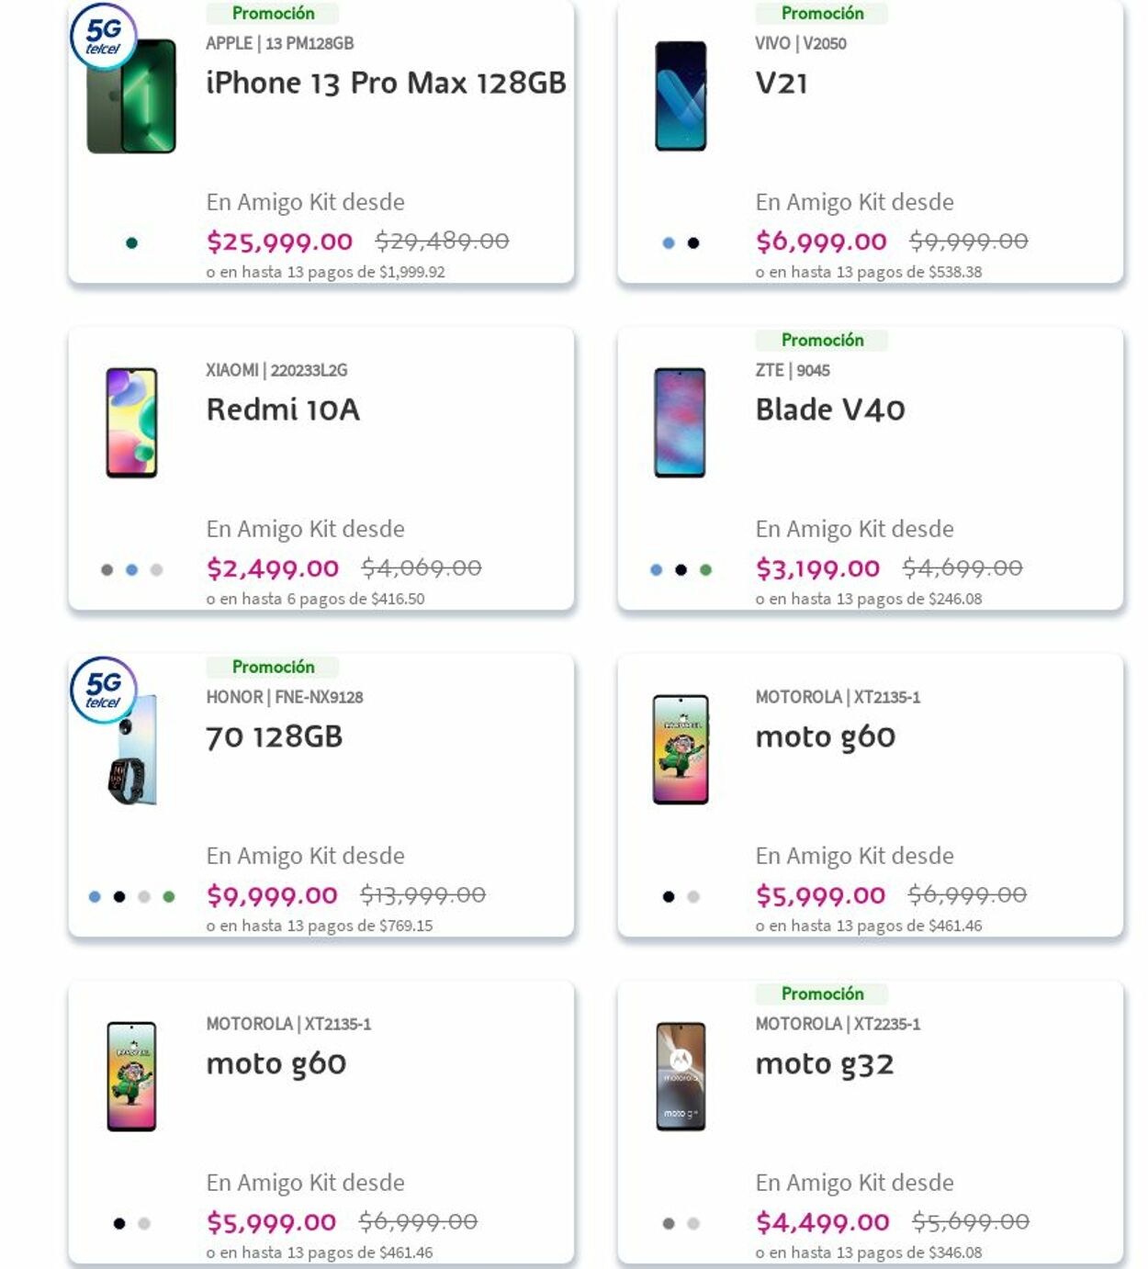Open the HONOR 70 128GB title link
Viewport: 1148px width, 1269px height.
275,736
